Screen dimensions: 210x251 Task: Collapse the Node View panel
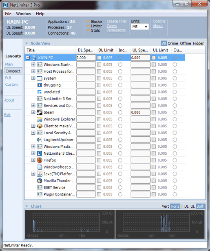tap(27, 43)
